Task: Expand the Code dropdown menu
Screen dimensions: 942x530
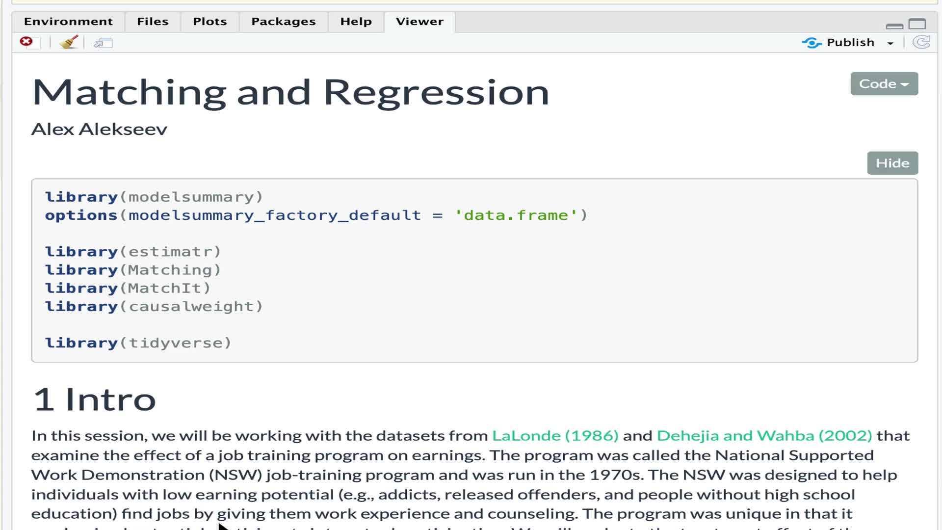Action: point(884,84)
